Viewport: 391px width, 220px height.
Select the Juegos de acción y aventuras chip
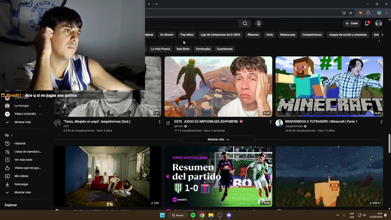click(348, 35)
